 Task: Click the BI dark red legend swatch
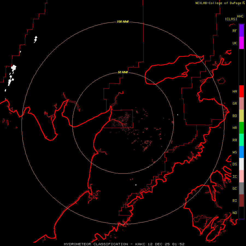[x=241, y=201]
